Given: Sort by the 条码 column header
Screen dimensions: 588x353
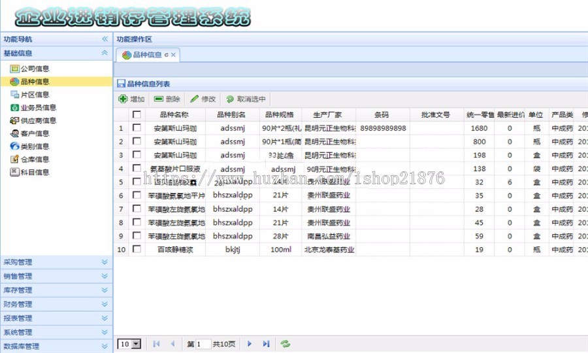Looking at the screenshot, I should pyautogui.click(x=382, y=115).
